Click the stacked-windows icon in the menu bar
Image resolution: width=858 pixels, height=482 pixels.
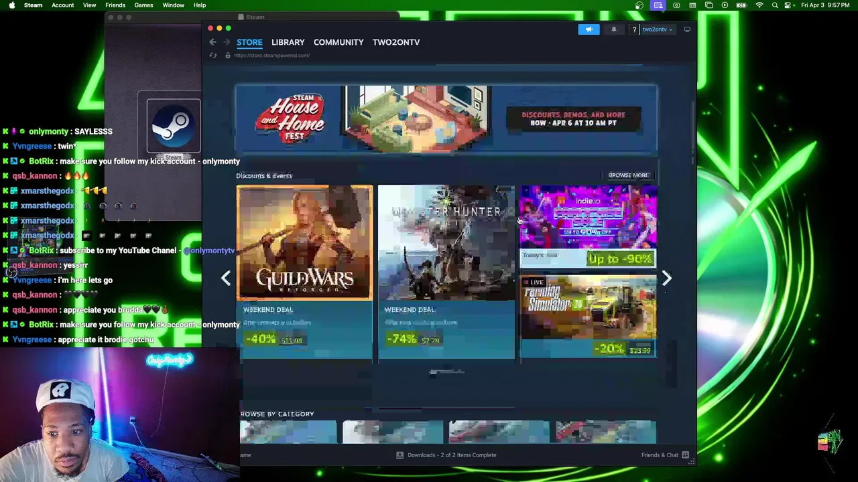coord(709,5)
